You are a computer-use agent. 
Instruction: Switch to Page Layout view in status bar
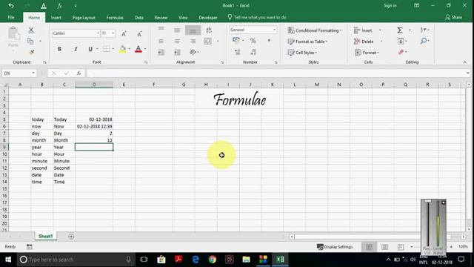click(385, 247)
